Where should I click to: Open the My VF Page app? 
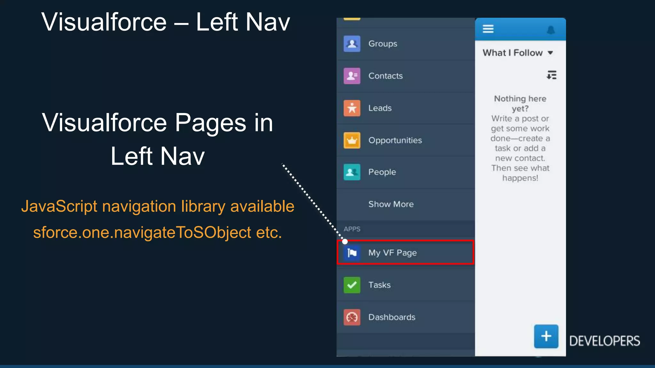(x=406, y=253)
